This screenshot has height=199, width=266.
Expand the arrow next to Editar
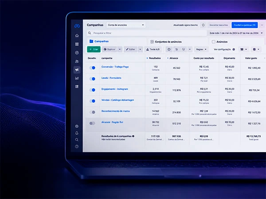(x=140, y=50)
